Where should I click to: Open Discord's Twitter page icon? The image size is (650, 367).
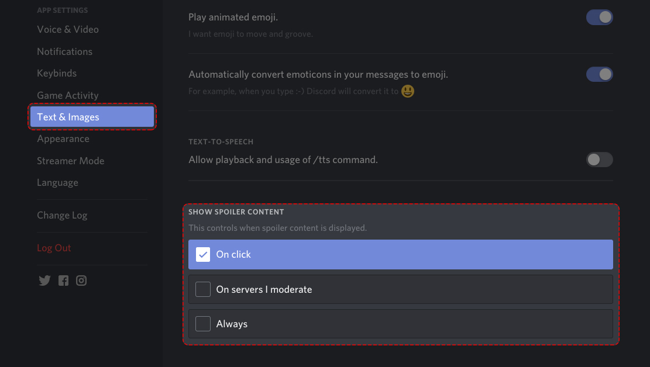pyautogui.click(x=44, y=281)
